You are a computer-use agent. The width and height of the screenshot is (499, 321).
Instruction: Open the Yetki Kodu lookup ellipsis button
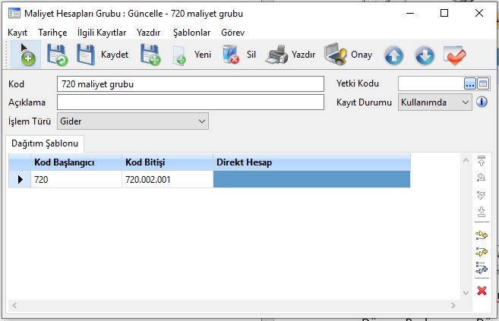(x=469, y=83)
